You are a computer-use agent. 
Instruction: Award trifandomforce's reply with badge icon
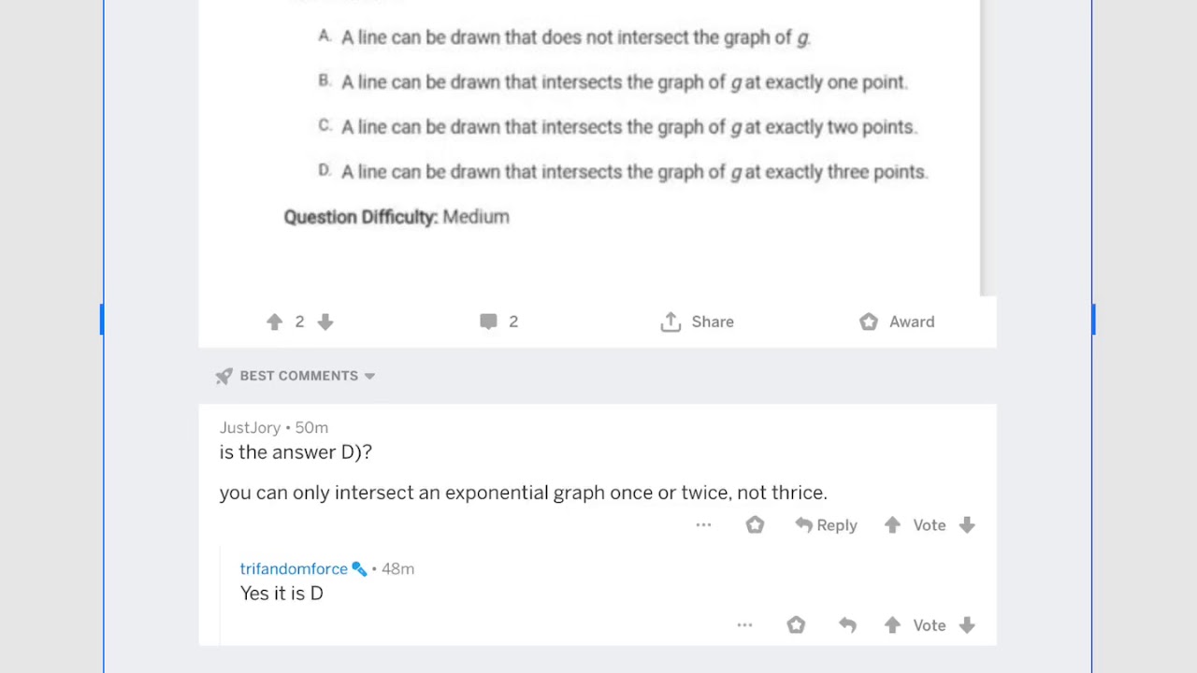click(796, 625)
